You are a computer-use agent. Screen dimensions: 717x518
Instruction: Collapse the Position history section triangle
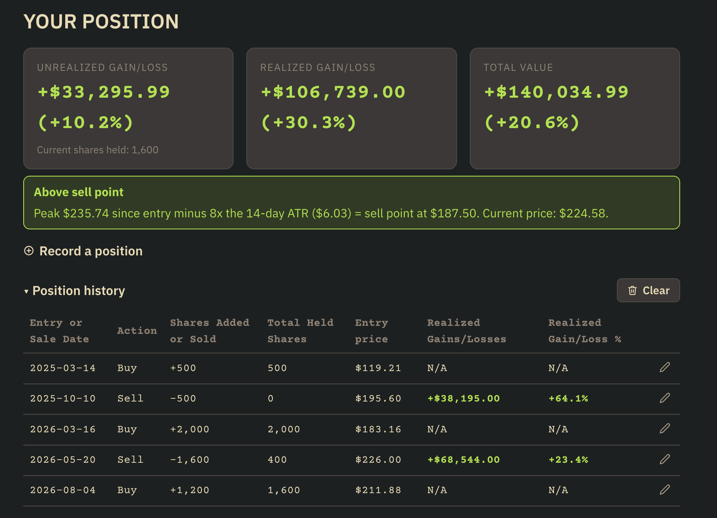(26, 291)
